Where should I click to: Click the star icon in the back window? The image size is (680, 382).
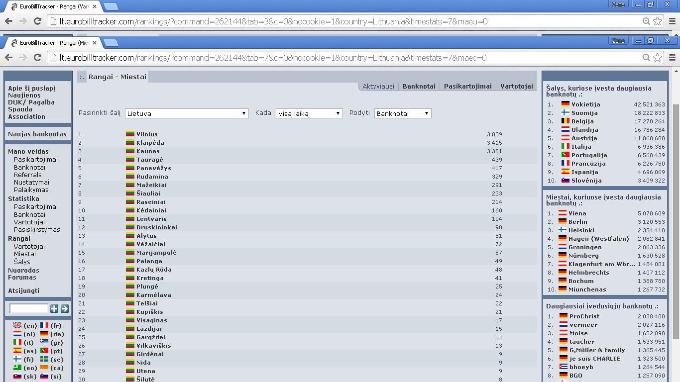[658, 21]
